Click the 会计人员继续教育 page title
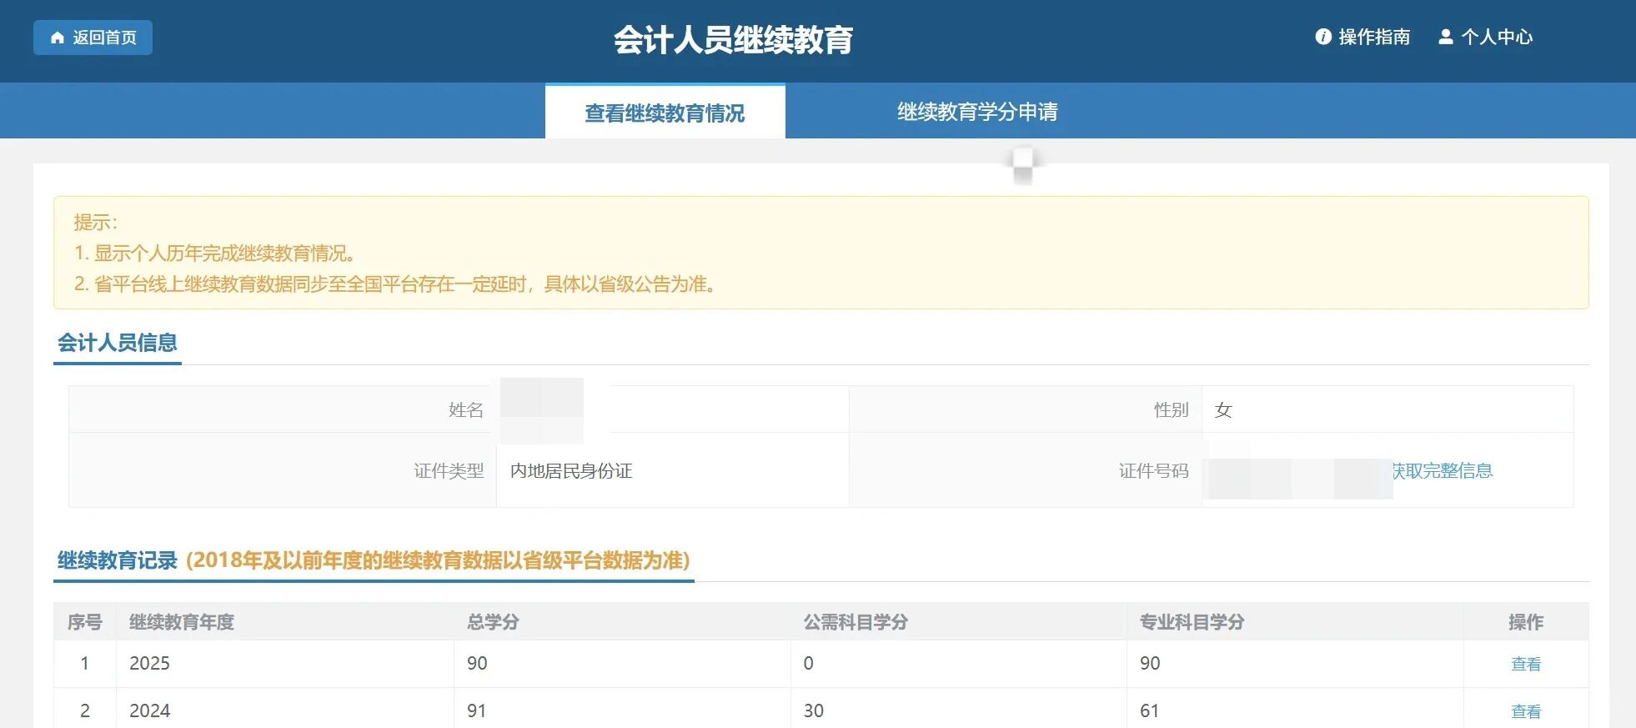This screenshot has width=1636, height=728. pos(733,40)
